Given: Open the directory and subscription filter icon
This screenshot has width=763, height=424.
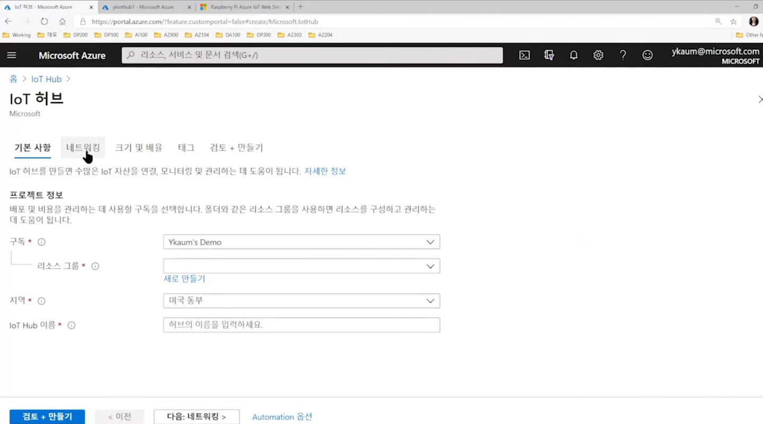Looking at the screenshot, I should coord(549,55).
